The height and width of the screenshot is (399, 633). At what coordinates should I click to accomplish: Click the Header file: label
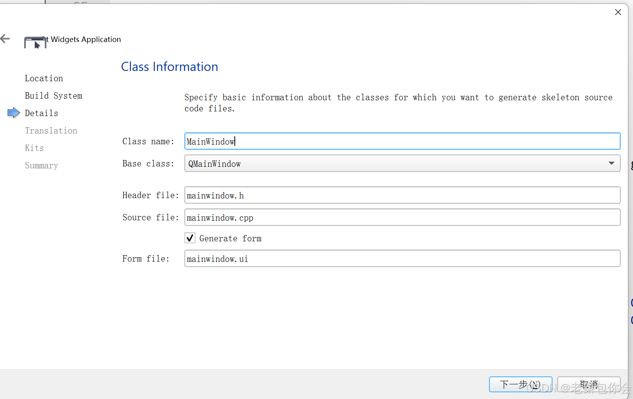click(x=151, y=195)
